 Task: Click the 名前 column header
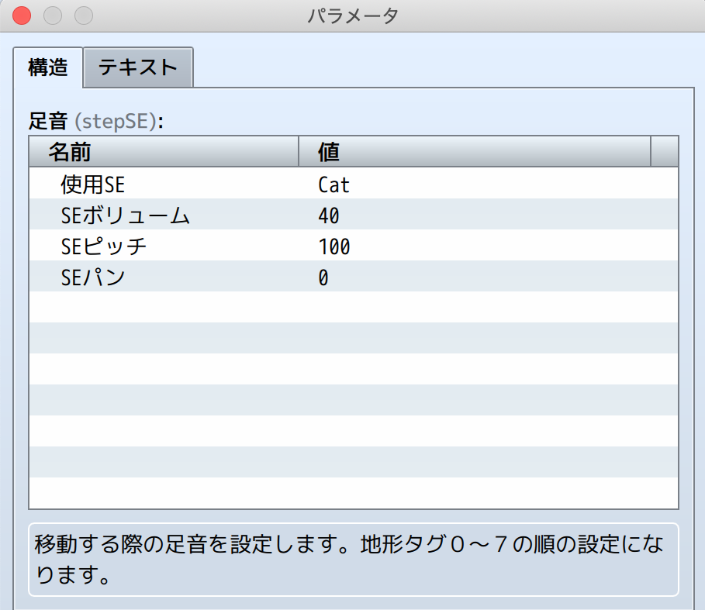[x=163, y=152]
